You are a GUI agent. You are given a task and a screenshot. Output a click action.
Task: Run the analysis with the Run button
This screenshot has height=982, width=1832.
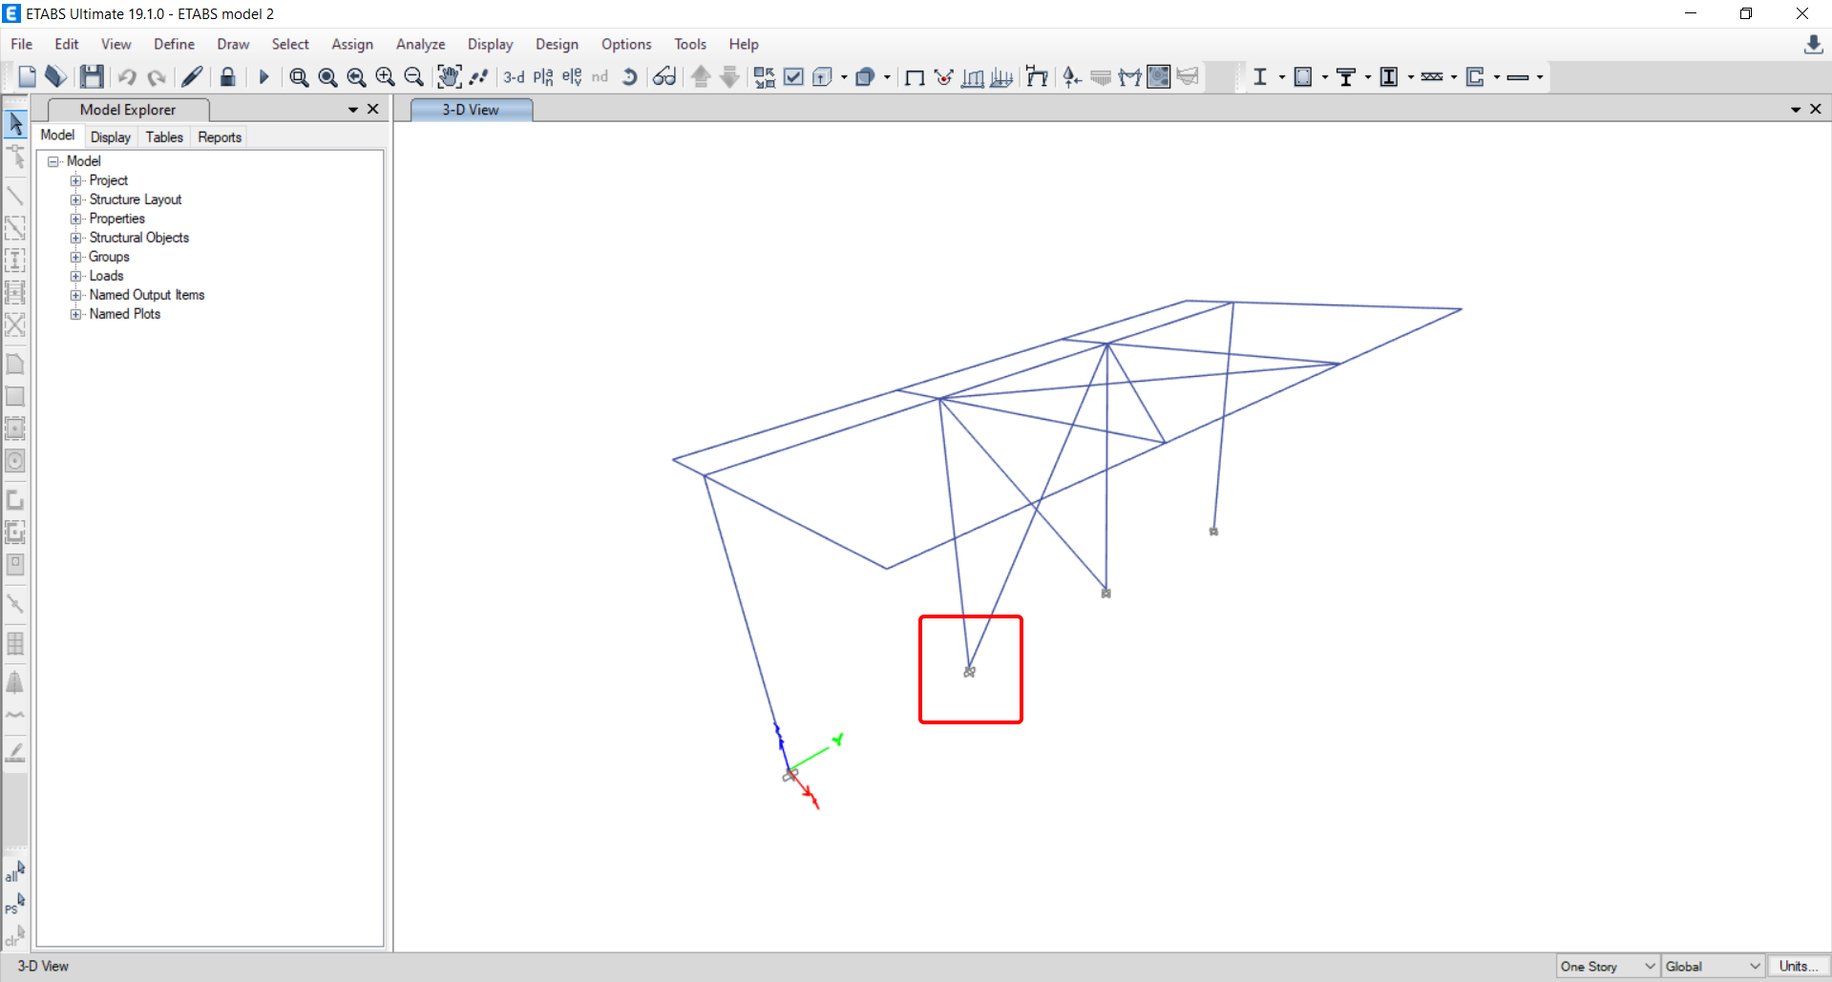[x=263, y=77]
